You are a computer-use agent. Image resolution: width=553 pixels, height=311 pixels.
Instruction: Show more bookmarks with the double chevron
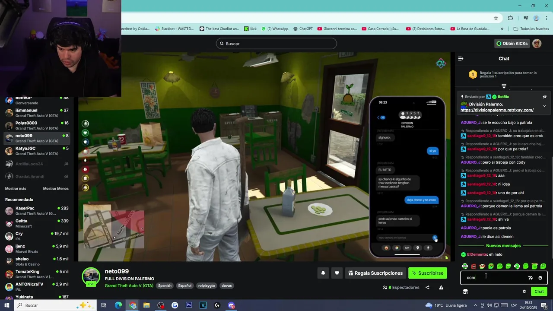coord(502,29)
